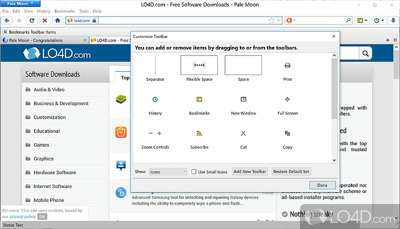Stop loading with the red X icon

[44, 20]
